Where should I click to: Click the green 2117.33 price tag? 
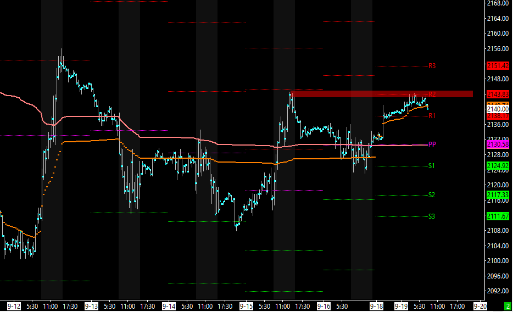coord(498,195)
